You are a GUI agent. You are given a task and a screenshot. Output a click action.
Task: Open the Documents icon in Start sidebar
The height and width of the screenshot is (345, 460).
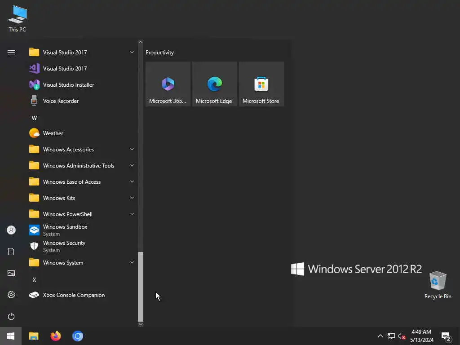coord(11,252)
